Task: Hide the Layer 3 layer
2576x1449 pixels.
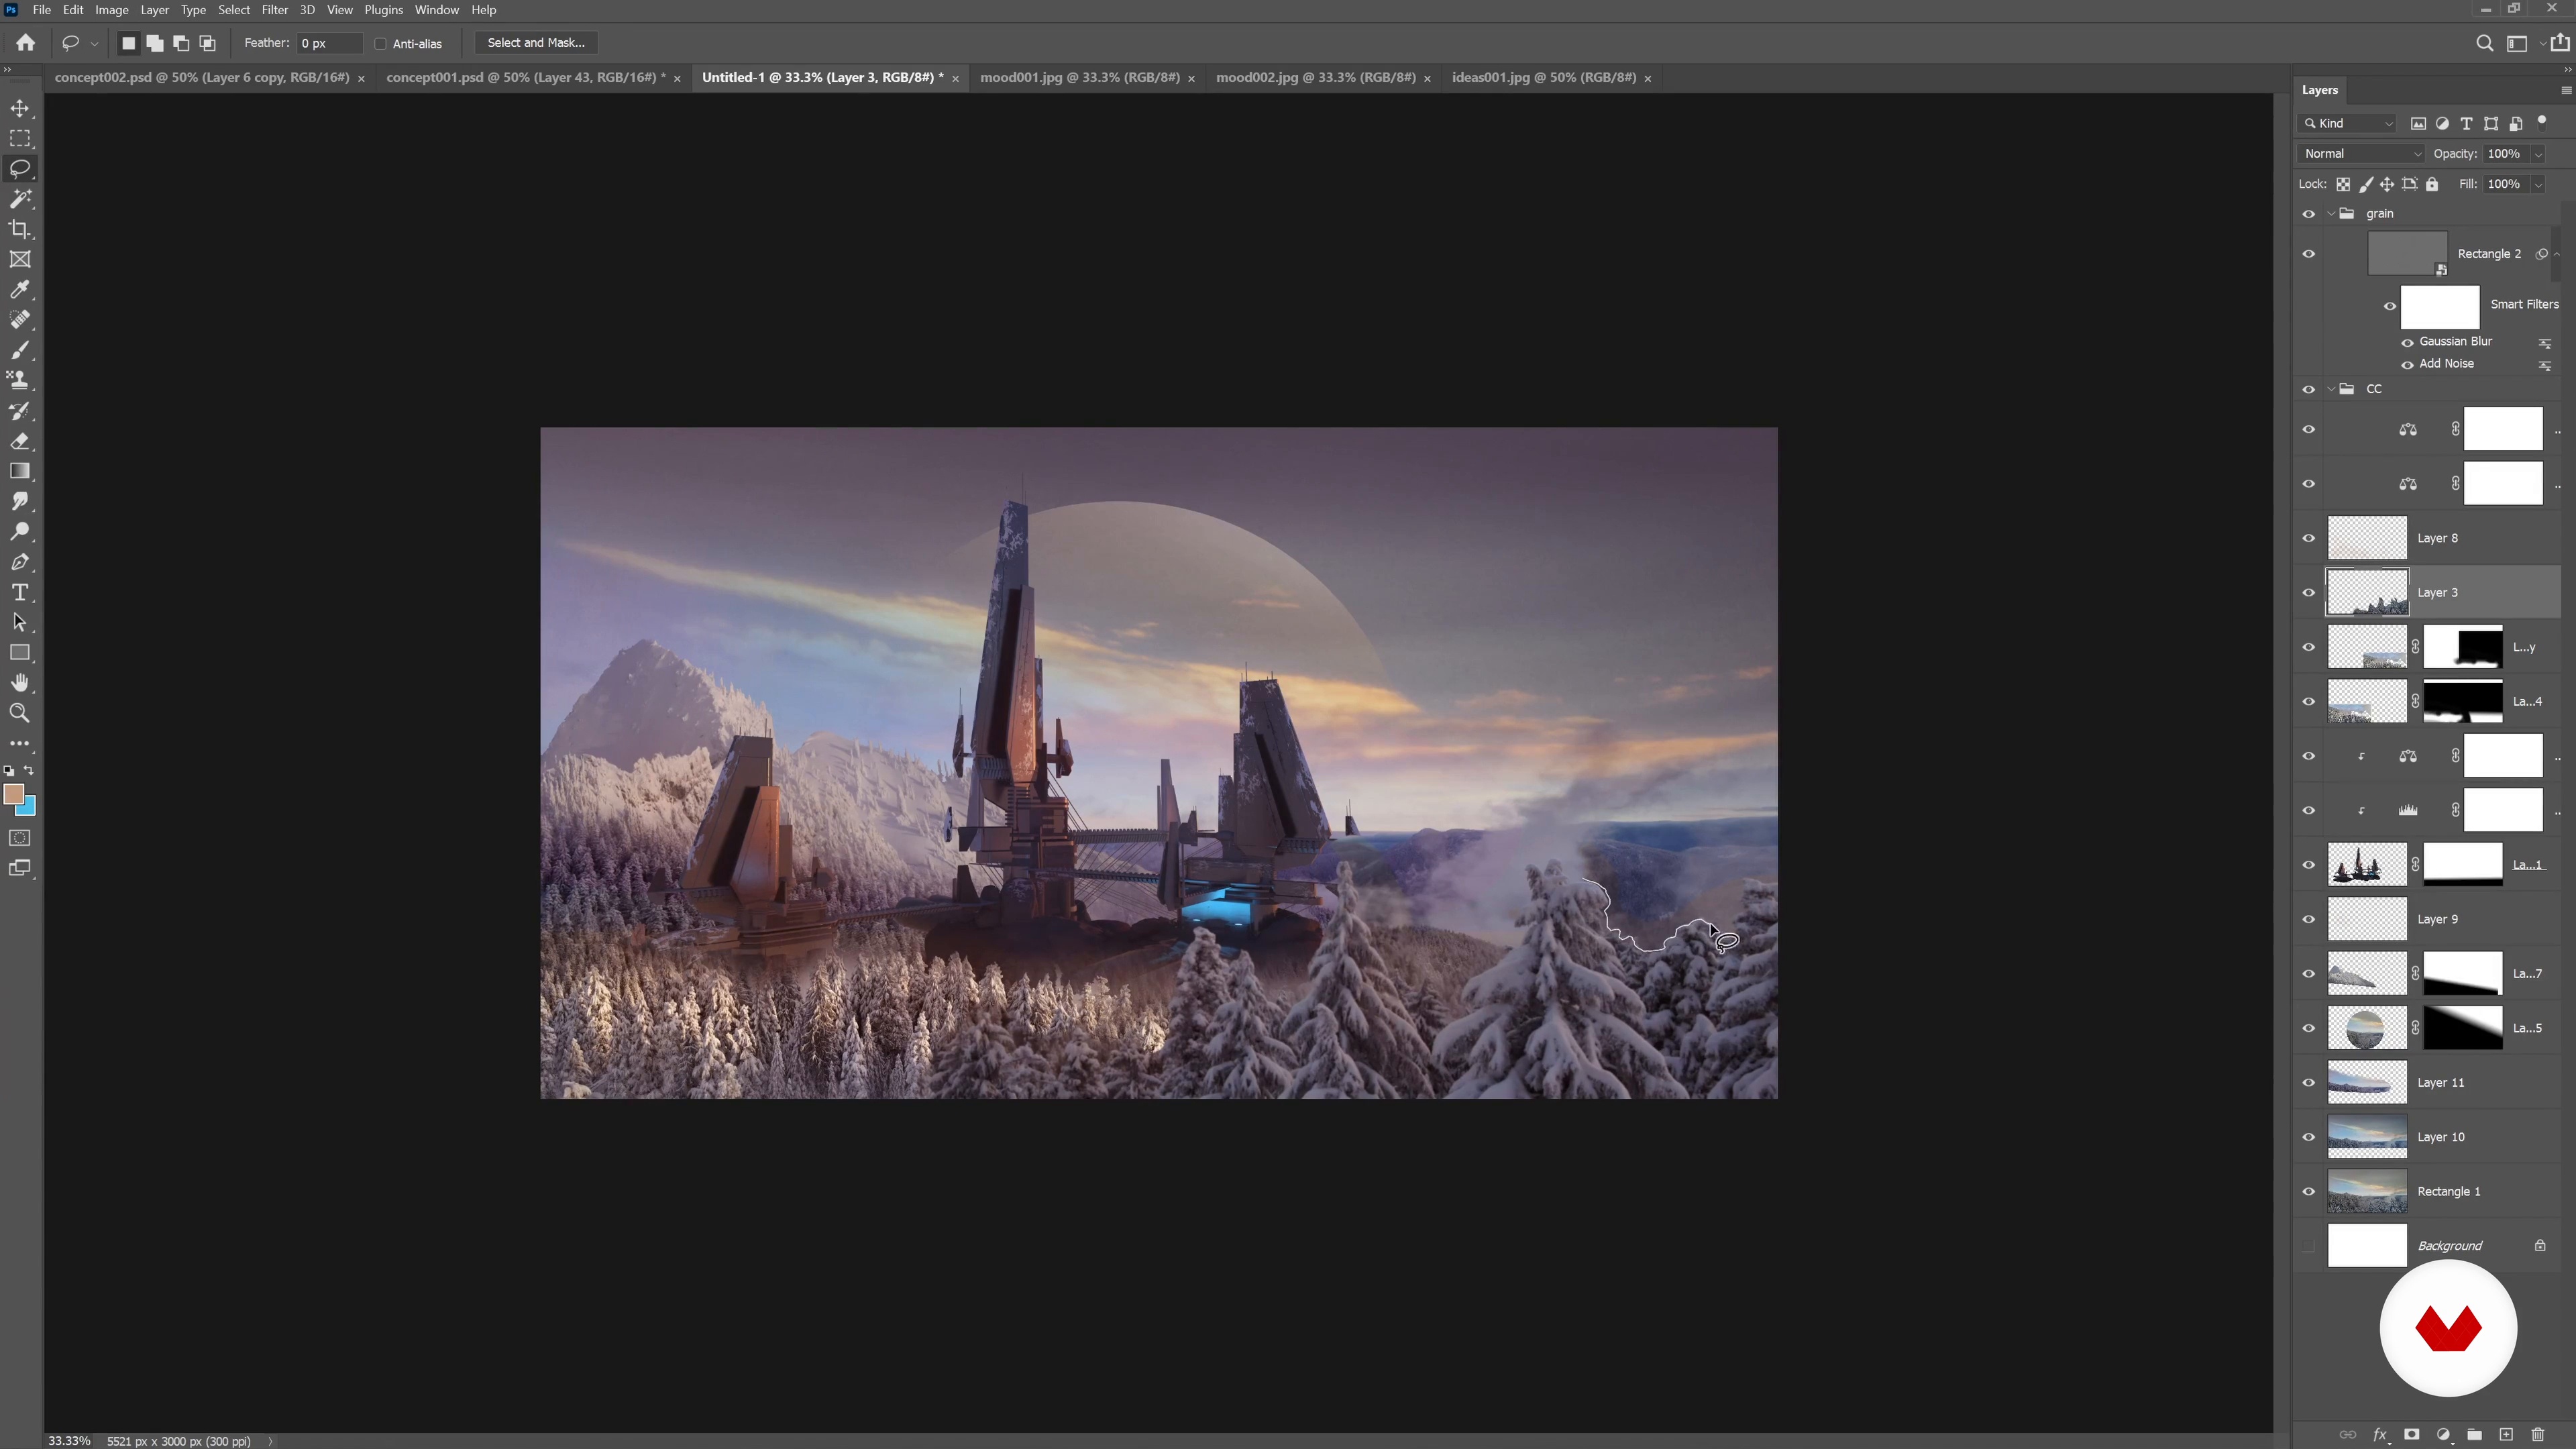Action: 2308,593
